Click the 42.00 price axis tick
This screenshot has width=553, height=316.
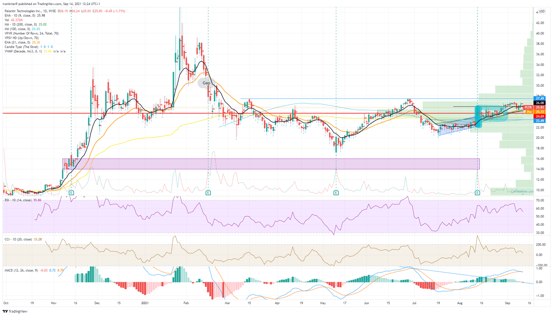(540, 23)
